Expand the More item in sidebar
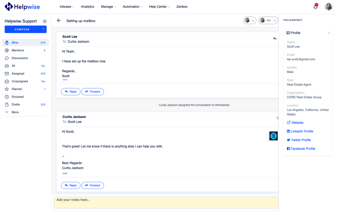Image resolution: width=337 pixels, height=211 pixels. click(x=15, y=112)
